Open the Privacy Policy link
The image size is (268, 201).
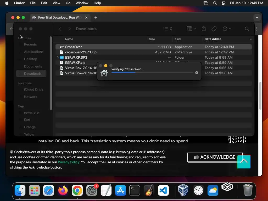(x=69, y=162)
